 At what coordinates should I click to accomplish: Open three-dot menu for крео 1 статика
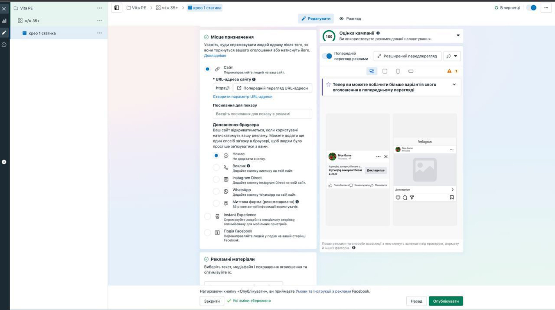pos(99,33)
